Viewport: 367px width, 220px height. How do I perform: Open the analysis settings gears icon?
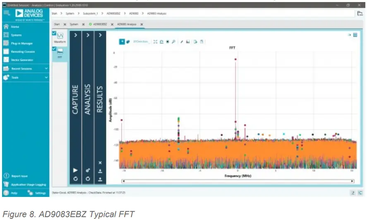coord(88,170)
